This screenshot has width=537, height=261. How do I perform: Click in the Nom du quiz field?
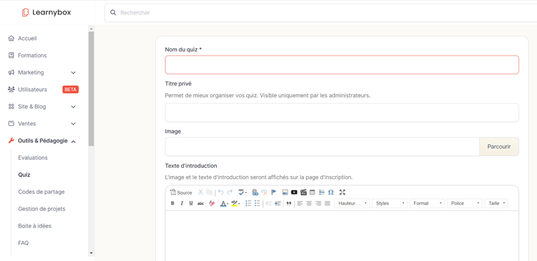coord(342,65)
